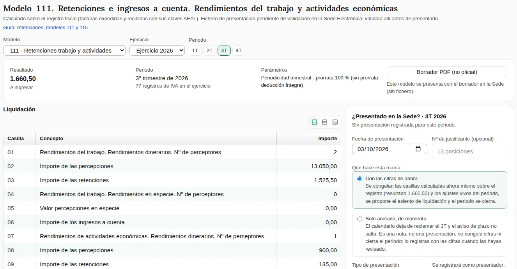Click the Concepto column header

[156, 139]
